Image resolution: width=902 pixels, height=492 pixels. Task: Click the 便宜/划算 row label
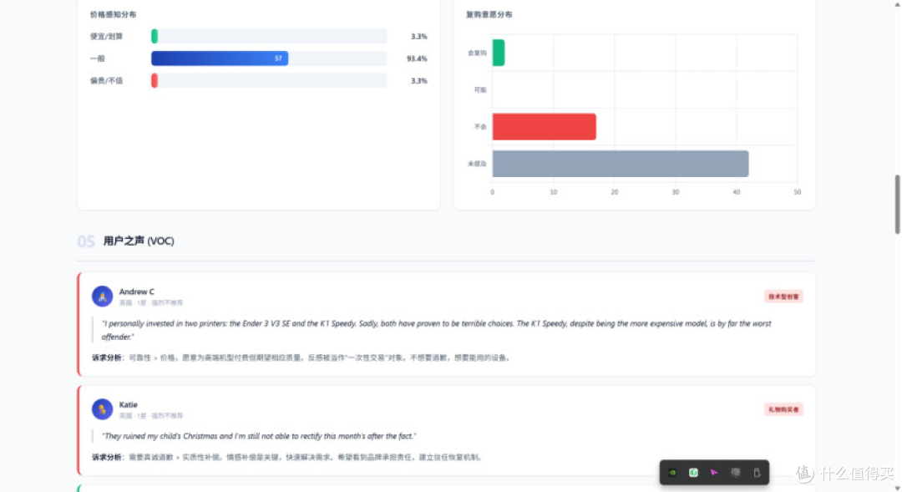click(x=106, y=36)
